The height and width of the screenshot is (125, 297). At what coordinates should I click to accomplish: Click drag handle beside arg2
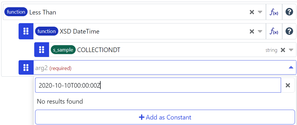pos(26,68)
